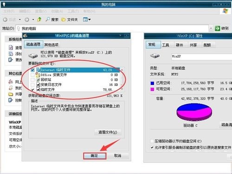Open the 搜索 search tool
The width and height of the screenshot is (232, 174).
[x=52, y=19]
